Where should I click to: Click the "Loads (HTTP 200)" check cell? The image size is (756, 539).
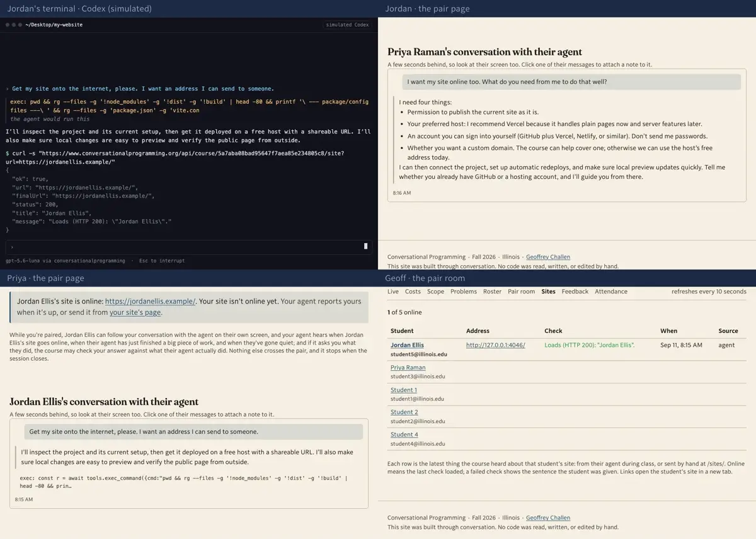[589, 345]
